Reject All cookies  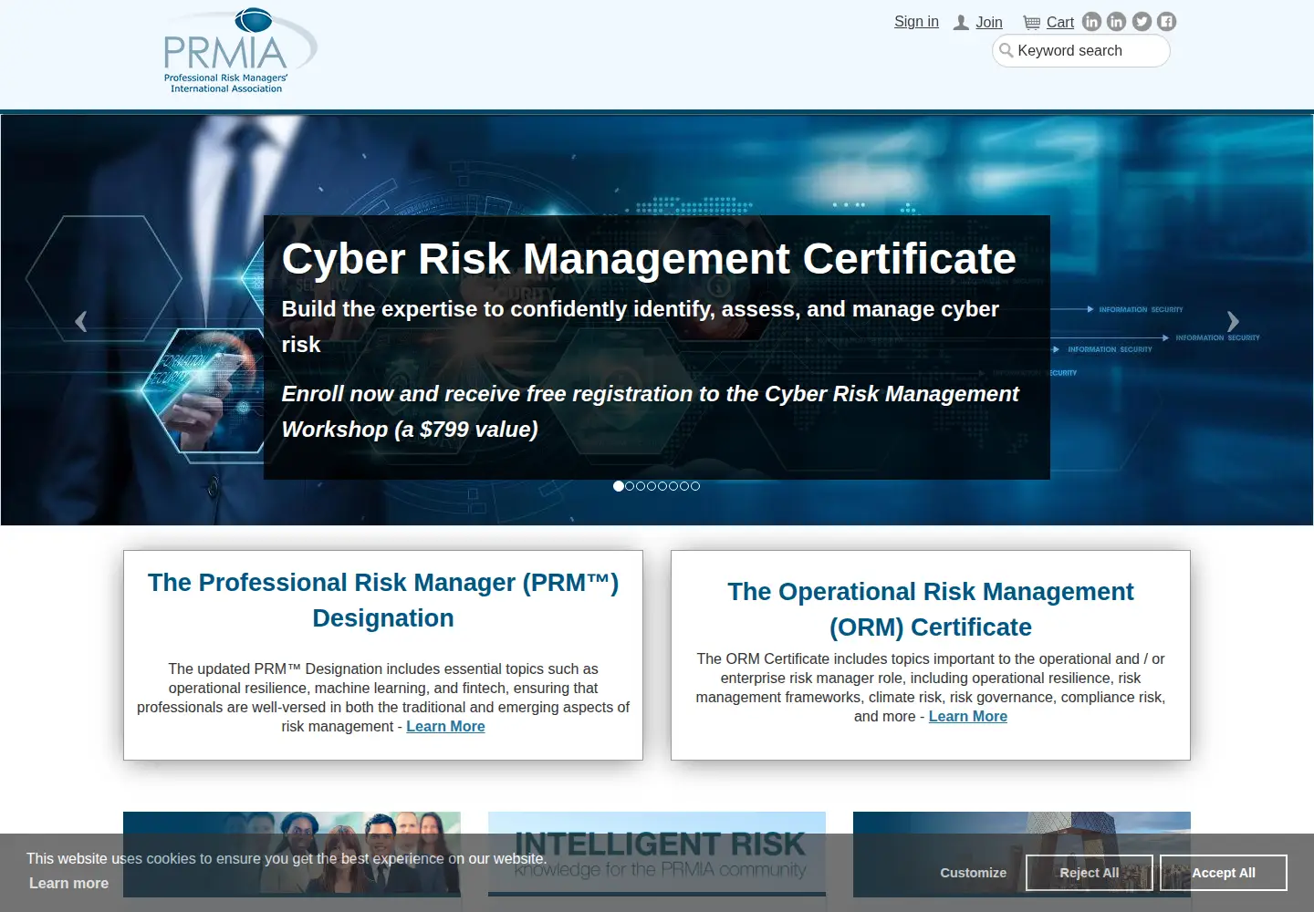pos(1090,873)
